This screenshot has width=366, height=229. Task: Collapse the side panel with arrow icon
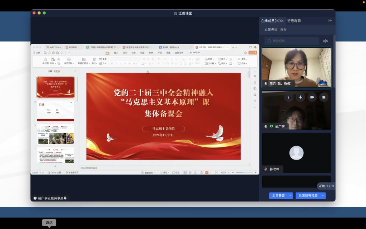tap(330, 21)
